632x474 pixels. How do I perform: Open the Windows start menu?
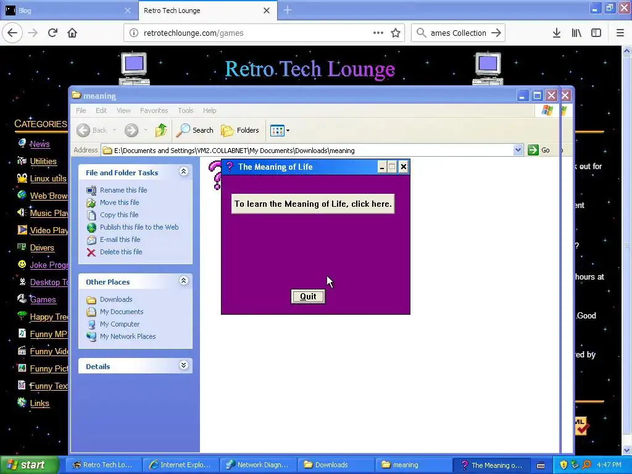pyautogui.click(x=29, y=465)
